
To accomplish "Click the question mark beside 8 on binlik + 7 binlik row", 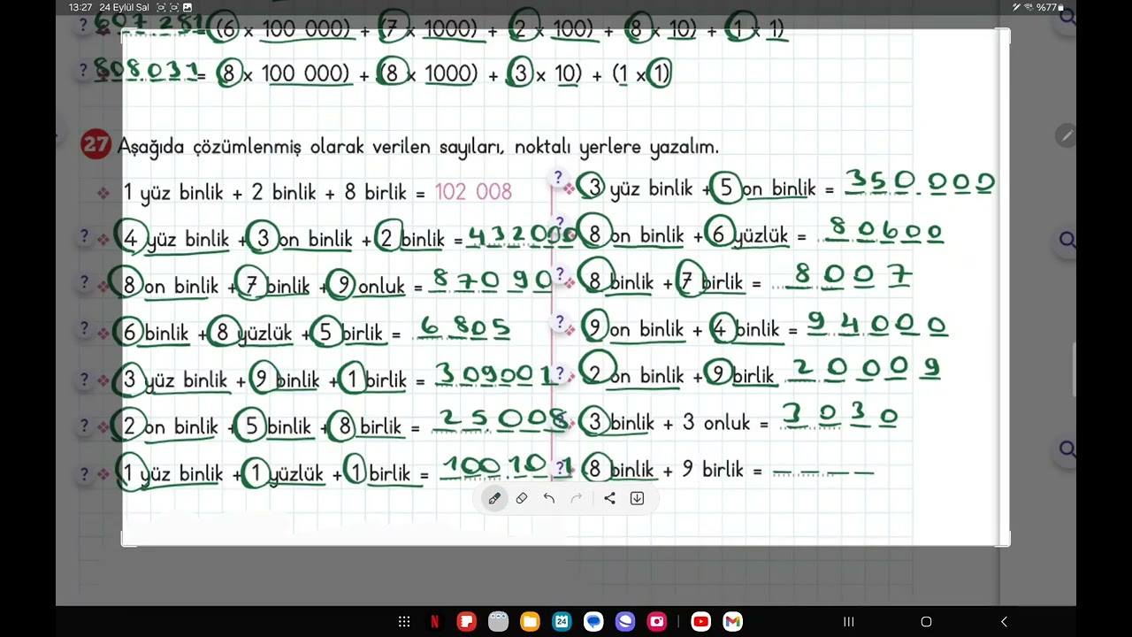I will point(84,283).
